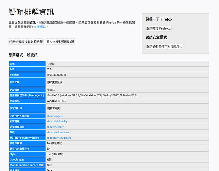Select the Mozilla/5.0 user agent string
This screenshot has height=171, width=219.
coord(127,95)
